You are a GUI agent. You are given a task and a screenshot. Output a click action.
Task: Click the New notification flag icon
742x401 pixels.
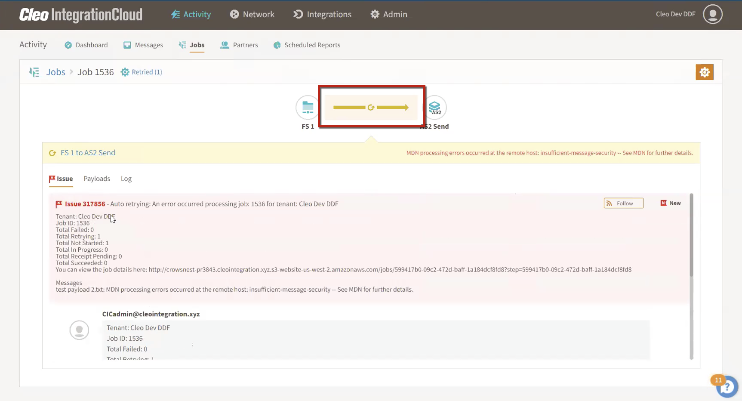tap(663, 203)
